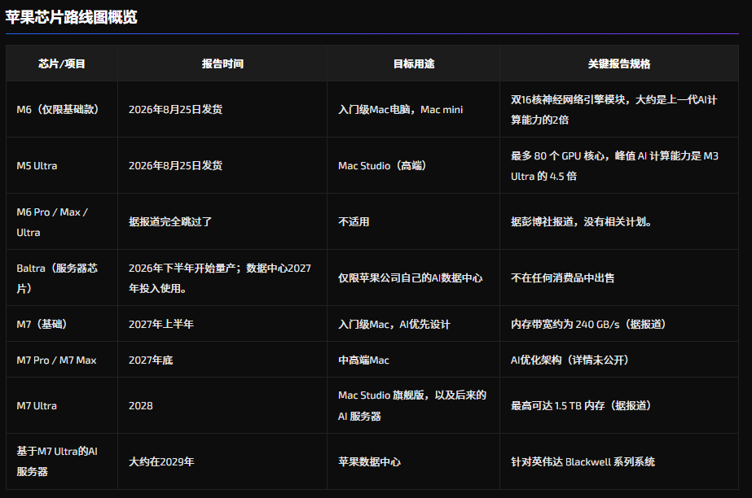Click the 据报道完全跳过了 cell
This screenshot has height=498, width=752.
222,221
